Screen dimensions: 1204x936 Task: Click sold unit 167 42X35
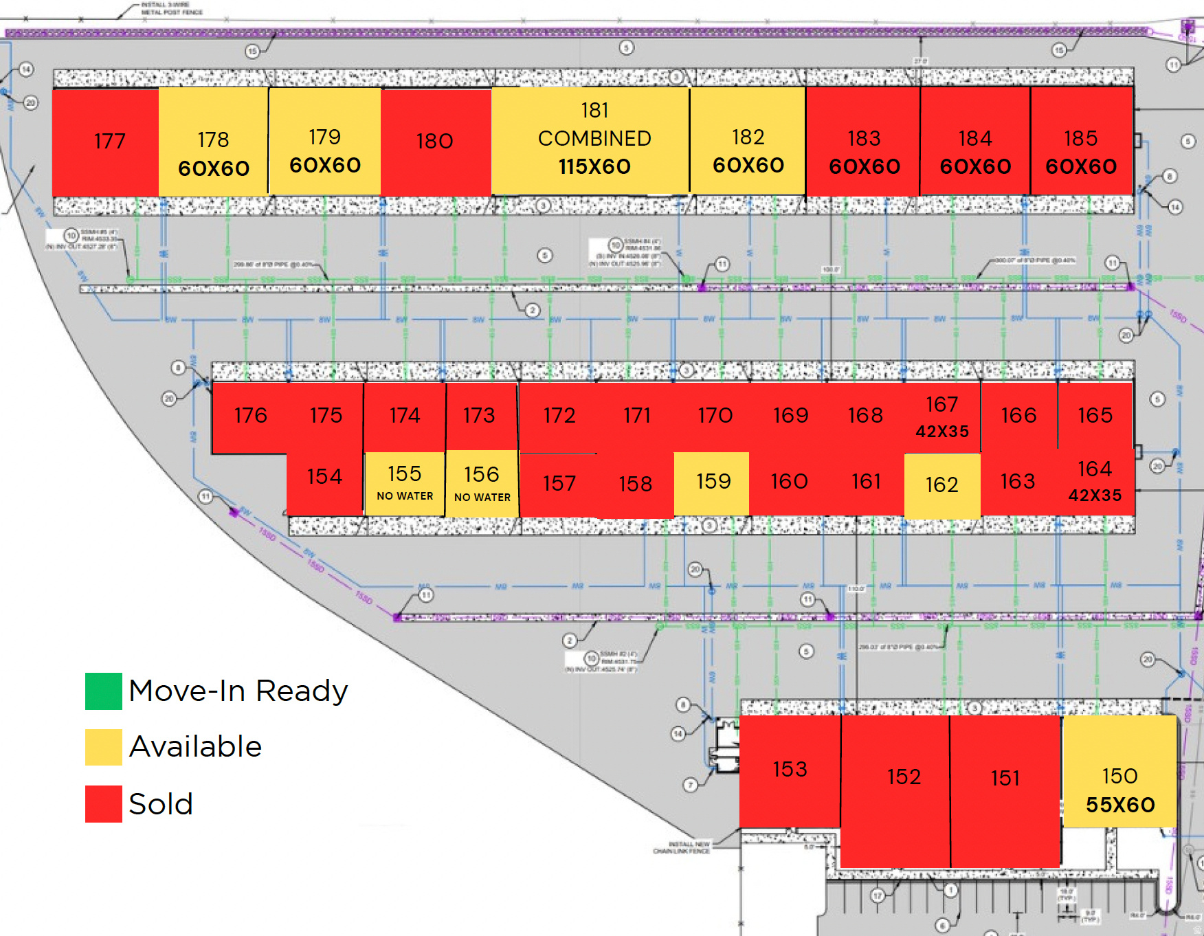point(942,417)
